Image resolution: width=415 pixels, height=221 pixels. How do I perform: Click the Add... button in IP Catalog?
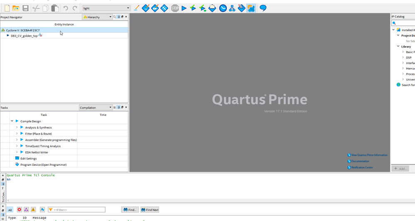tap(400, 169)
